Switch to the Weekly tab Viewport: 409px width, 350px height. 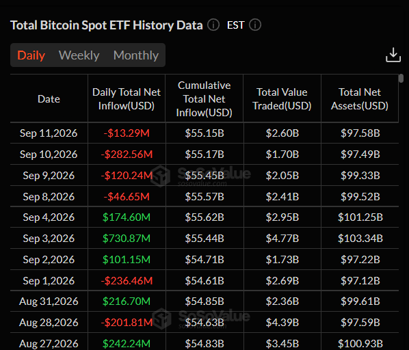(79, 55)
